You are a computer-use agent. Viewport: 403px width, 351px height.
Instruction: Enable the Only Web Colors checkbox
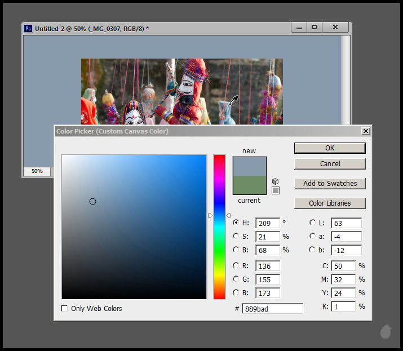[64, 308]
